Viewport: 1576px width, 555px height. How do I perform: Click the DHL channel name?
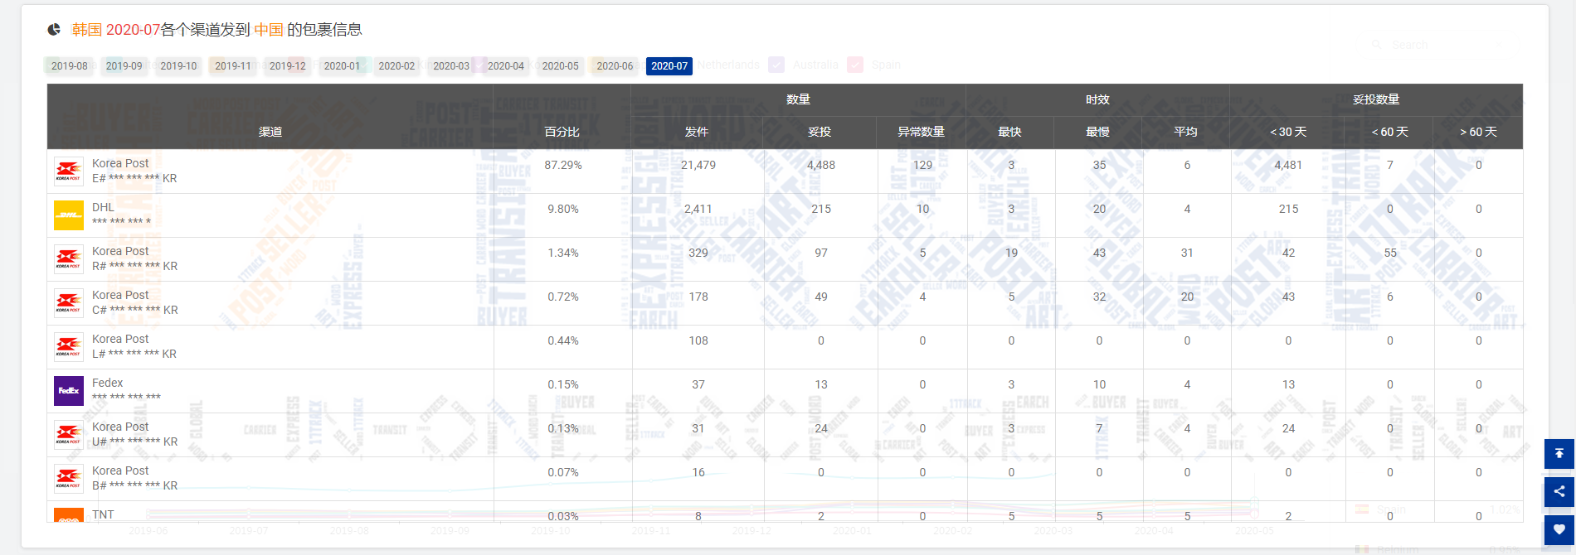pos(103,207)
